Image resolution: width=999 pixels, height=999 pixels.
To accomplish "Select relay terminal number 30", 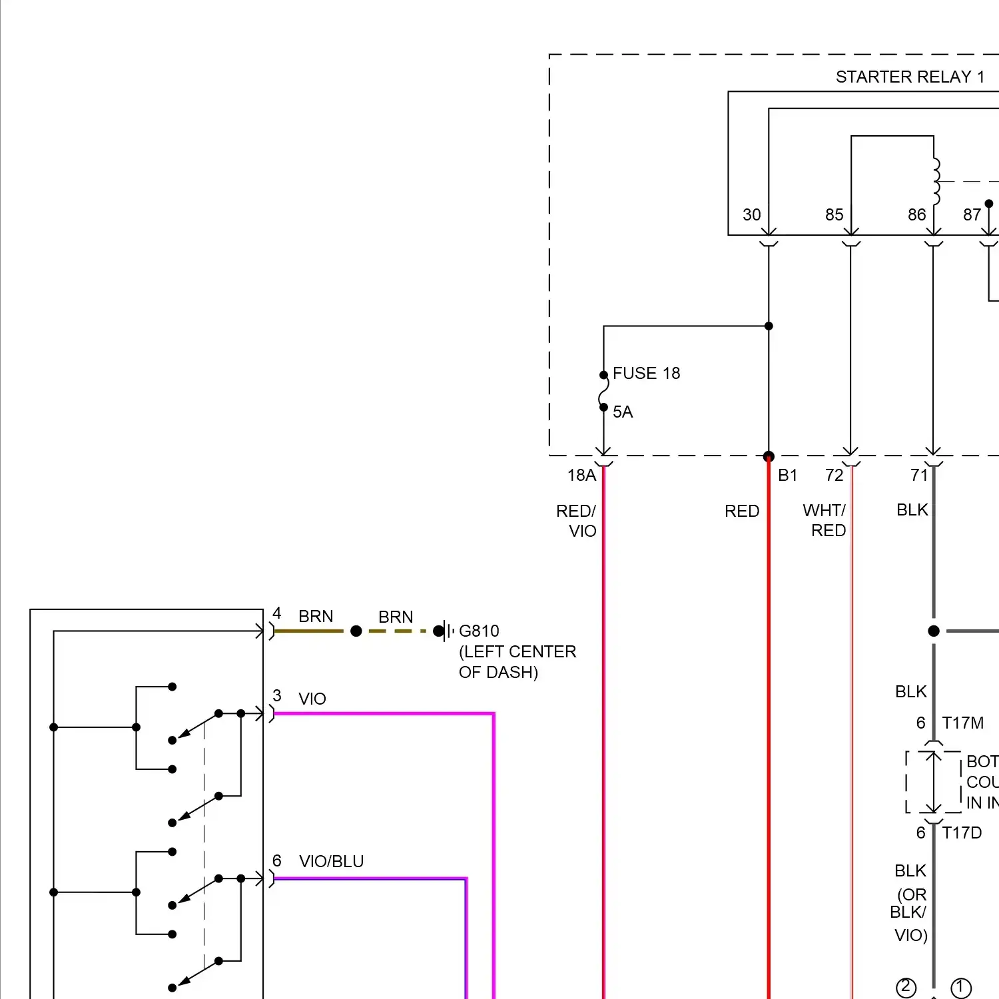I will pyautogui.click(x=751, y=214).
